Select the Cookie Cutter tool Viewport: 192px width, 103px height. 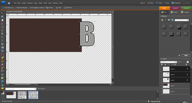coord(2,48)
